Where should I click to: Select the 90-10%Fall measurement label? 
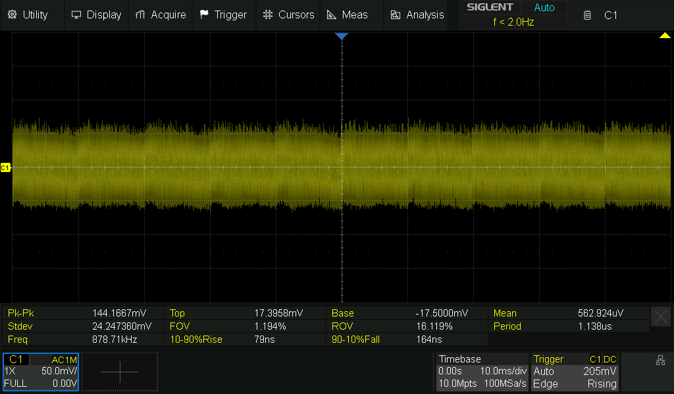[355, 339]
